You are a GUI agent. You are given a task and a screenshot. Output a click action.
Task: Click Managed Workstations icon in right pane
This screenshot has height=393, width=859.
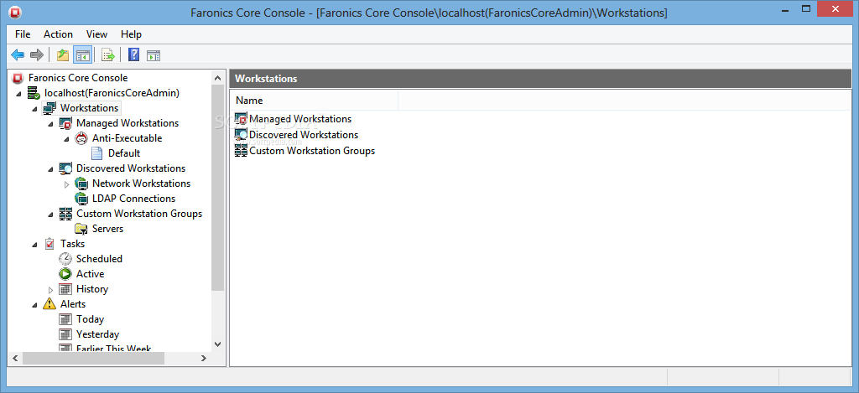(241, 119)
